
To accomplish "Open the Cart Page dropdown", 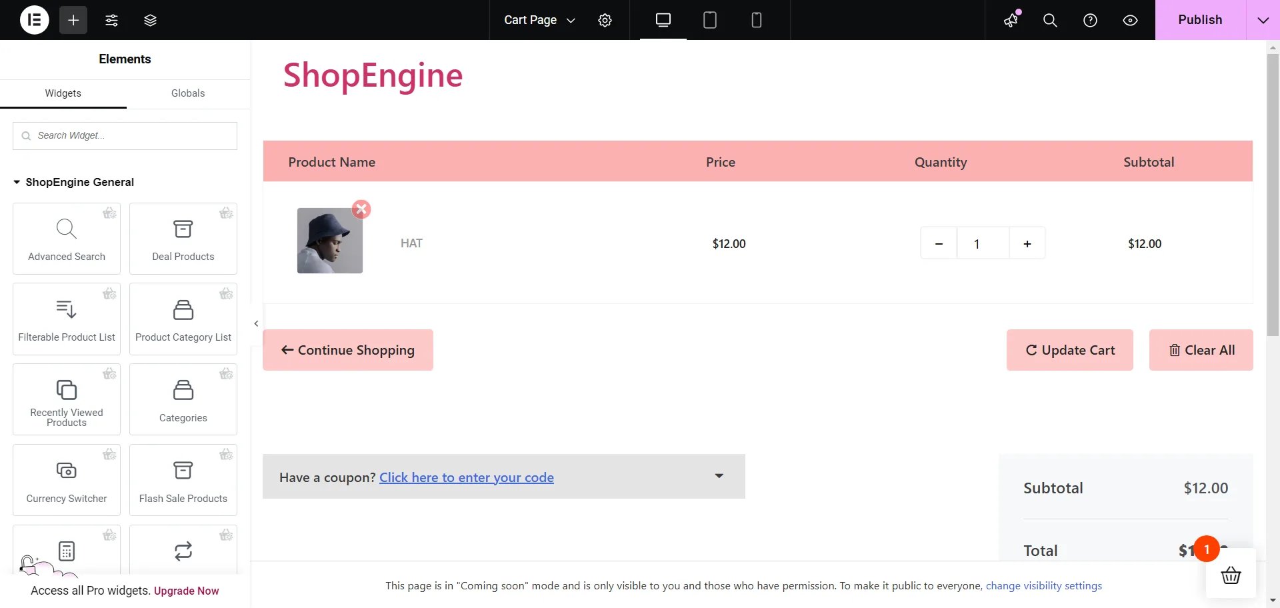I will point(539,20).
